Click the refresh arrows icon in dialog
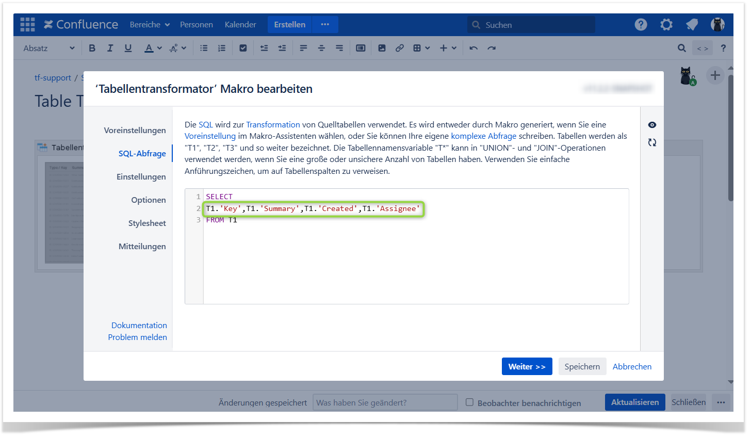The height and width of the screenshot is (437, 751). [652, 142]
